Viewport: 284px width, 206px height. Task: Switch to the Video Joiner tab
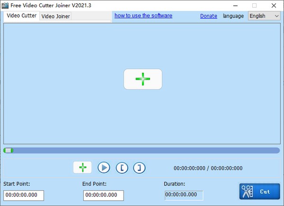56,16
